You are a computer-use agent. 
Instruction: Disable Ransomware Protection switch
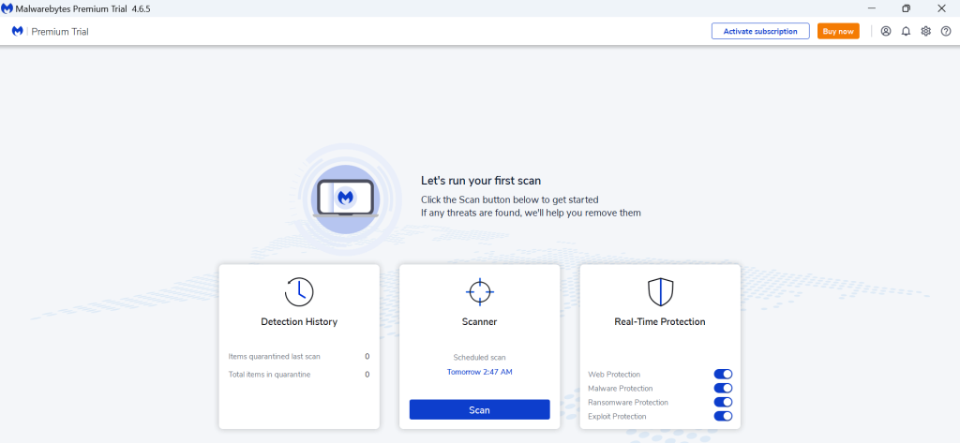tap(723, 403)
